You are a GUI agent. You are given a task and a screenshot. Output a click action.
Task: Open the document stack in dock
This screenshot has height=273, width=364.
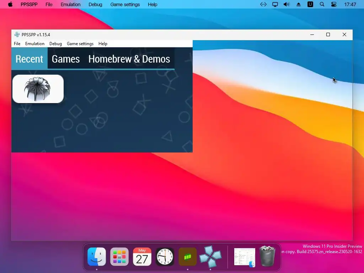click(245, 257)
